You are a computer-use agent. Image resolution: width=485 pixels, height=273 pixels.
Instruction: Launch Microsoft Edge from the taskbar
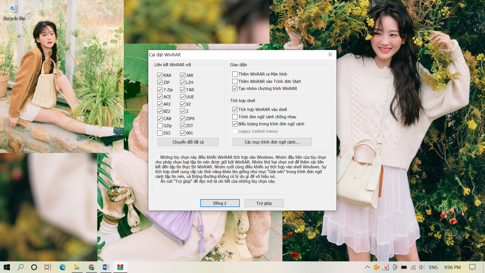tap(62, 267)
